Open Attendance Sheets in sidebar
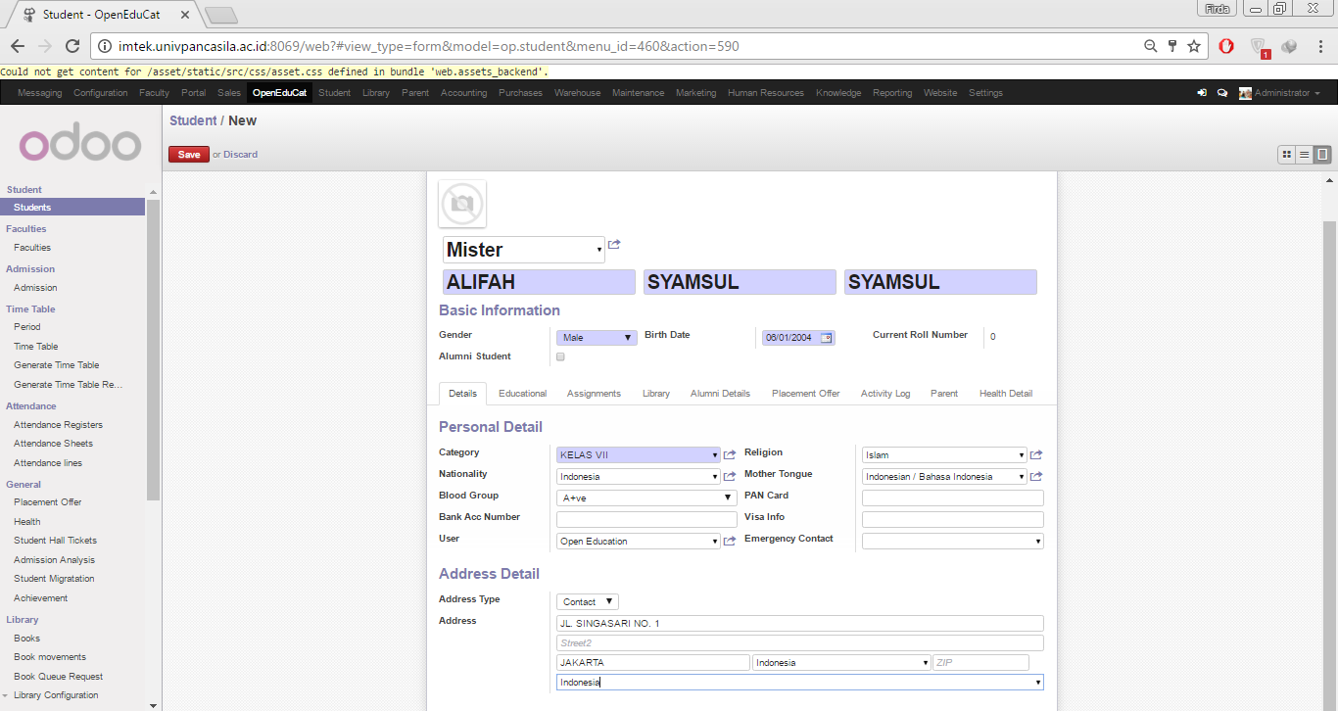This screenshot has width=1338, height=711. (53, 444)
